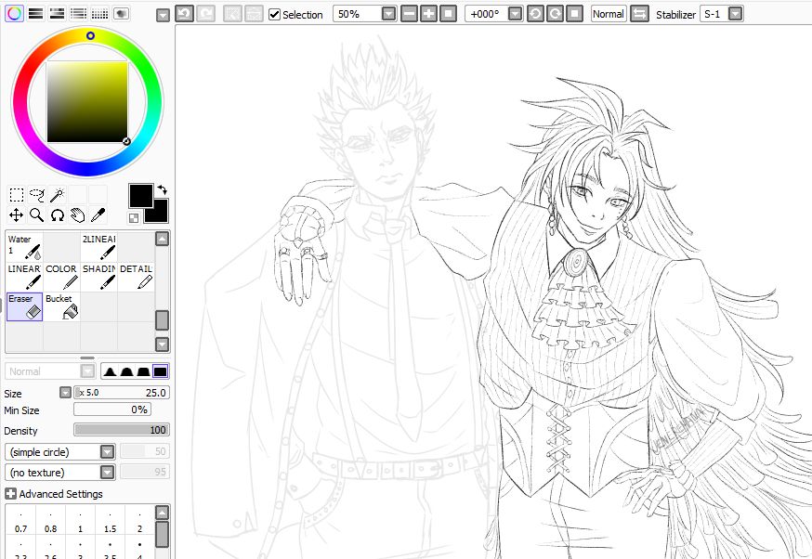The image size is (812, 559).
Task: Select the Lasso tool
Action: pyautogui.click(x=37, y=195)
